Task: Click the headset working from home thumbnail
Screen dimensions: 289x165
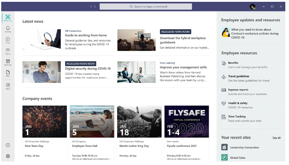Action: click(41, 40)
